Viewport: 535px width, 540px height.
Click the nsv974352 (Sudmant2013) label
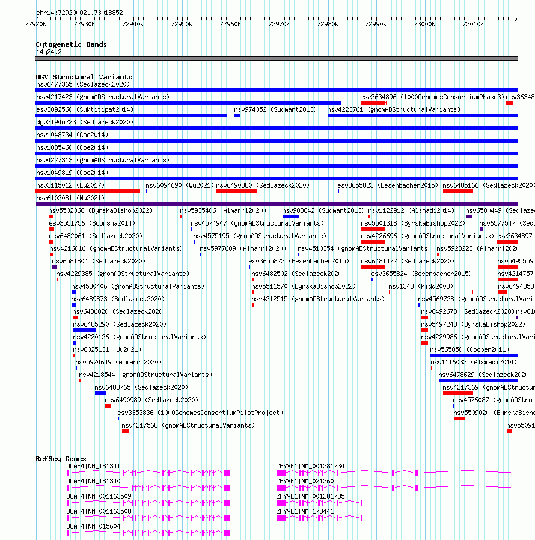click(x=275, y=109)
